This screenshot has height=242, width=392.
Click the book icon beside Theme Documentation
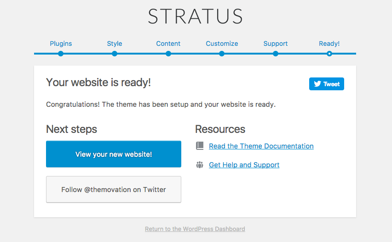[x=200, y=146]
